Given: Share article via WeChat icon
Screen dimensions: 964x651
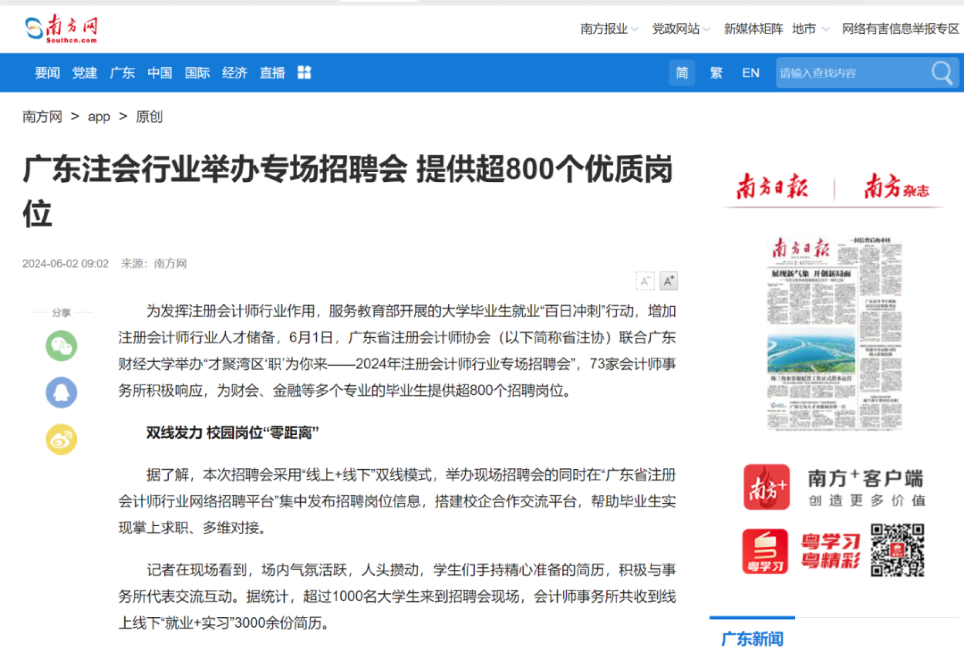Looking at the screenshot, I should [x=61, y=346].
